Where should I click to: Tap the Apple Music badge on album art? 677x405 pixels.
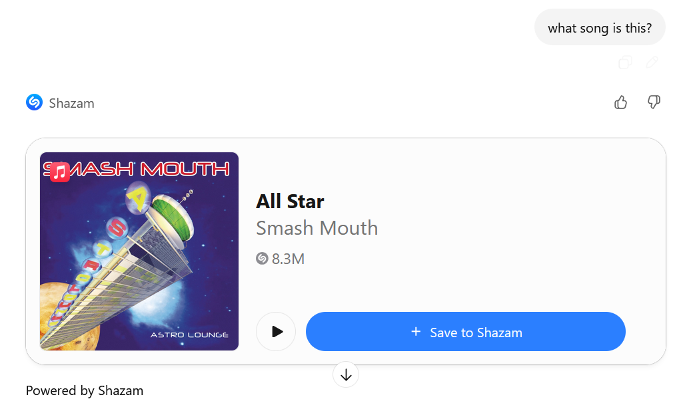pos(59,172)
